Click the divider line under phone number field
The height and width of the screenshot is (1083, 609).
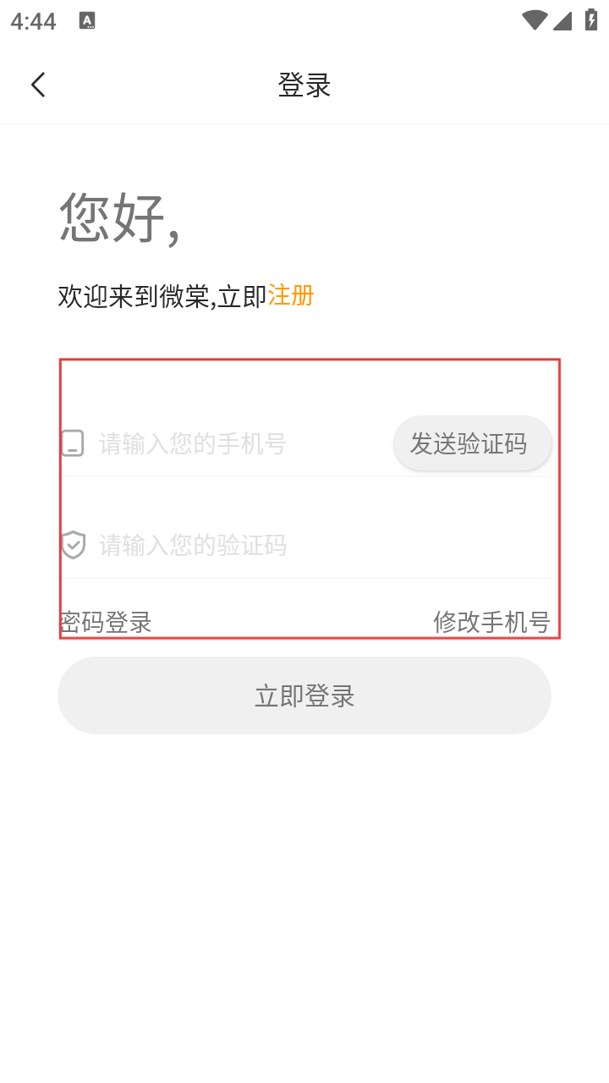tap(309, 476)
